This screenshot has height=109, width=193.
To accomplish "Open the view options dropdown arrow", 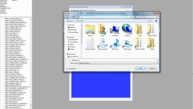I will (x=151, y=21).
